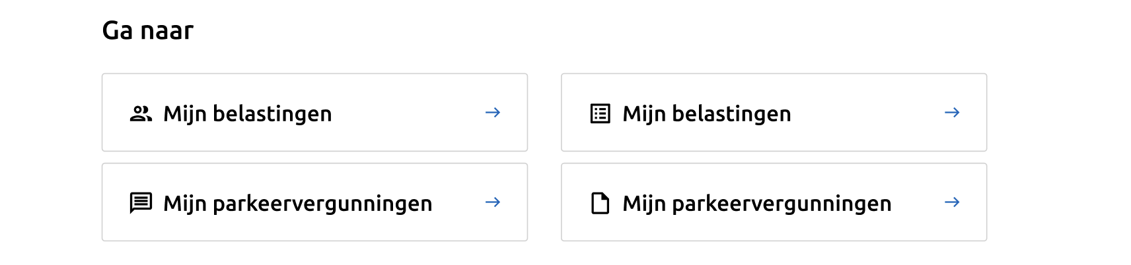Open the Mijn belastingen link with people icon
The image size is (1131, 265).
tap(248, 114)
